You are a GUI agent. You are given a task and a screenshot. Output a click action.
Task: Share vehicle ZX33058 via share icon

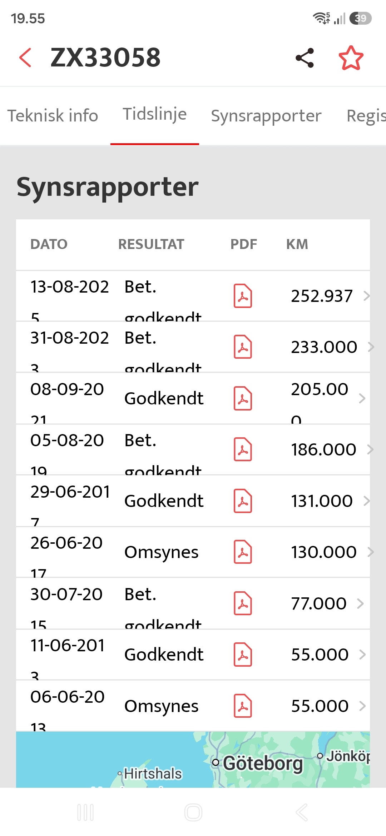(x=305, y=58)
